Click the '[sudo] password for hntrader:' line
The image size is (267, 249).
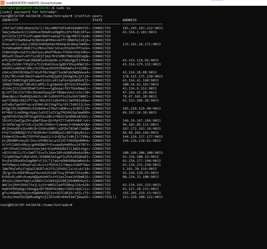tap(29, 12)
